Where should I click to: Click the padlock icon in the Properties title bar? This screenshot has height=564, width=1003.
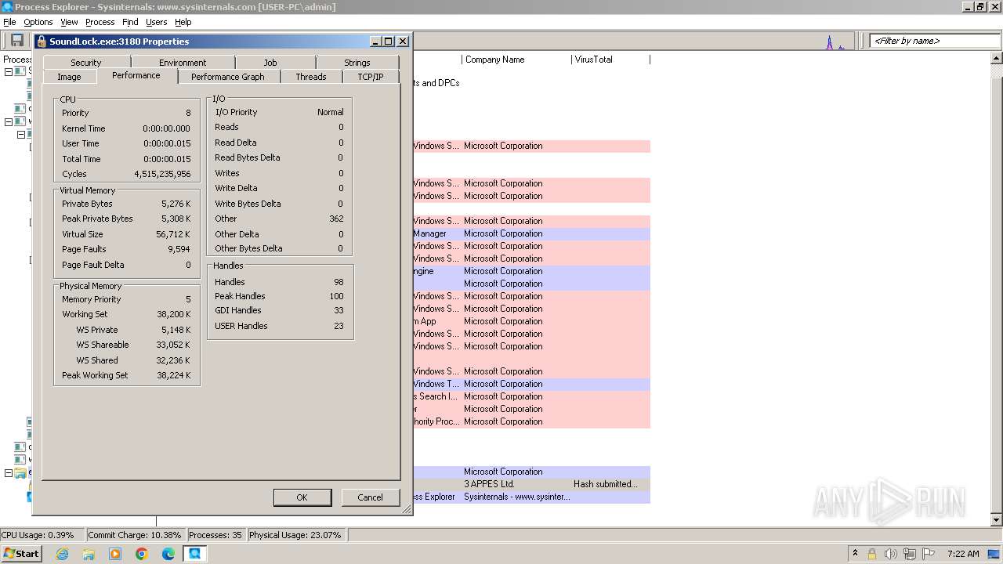tap(42, 42)
